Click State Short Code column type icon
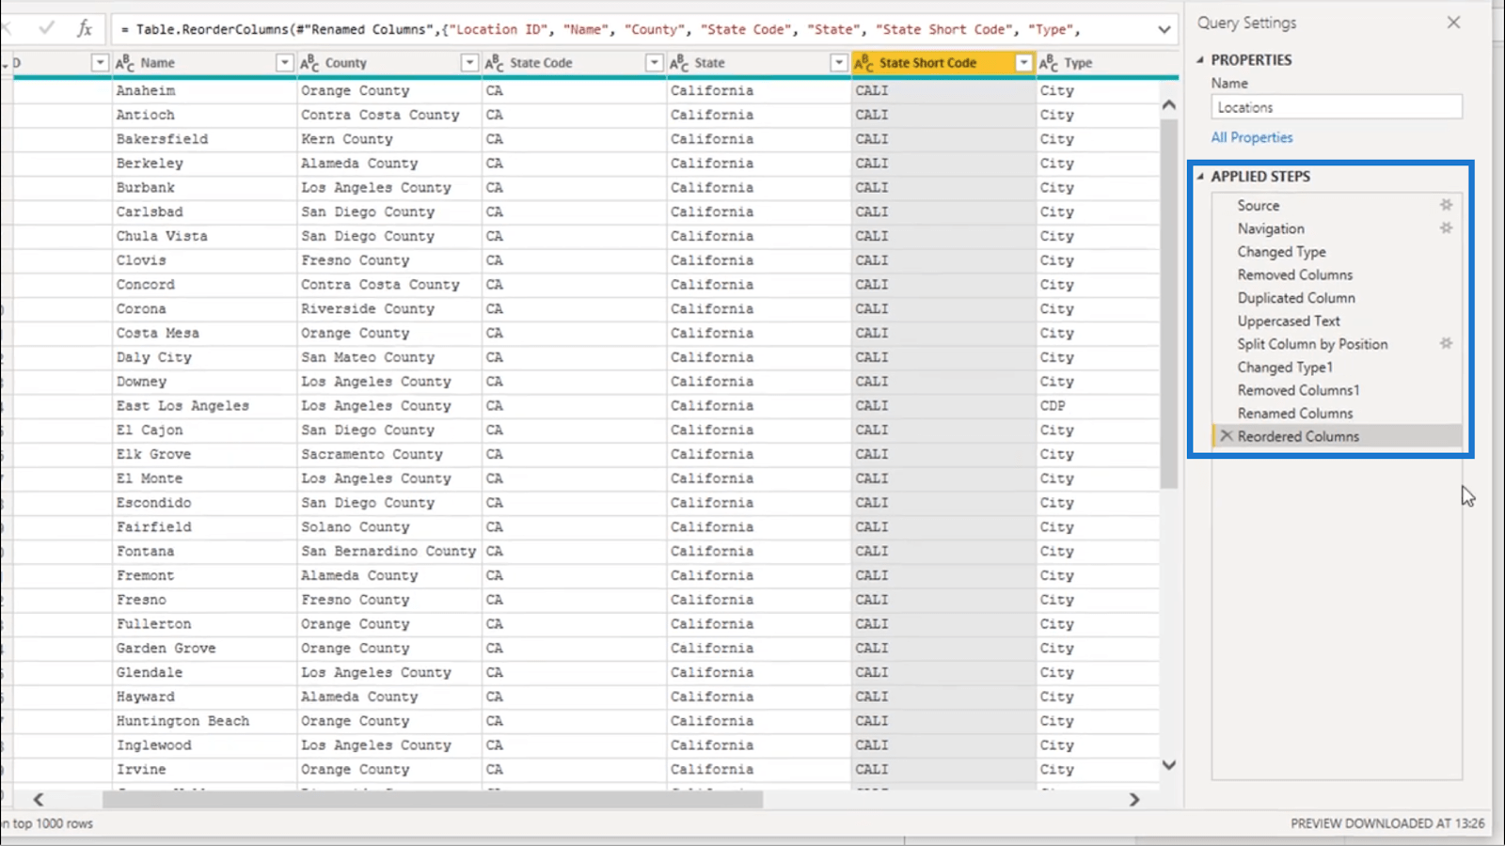This screenshot has width=1505, height=846. 863,63
